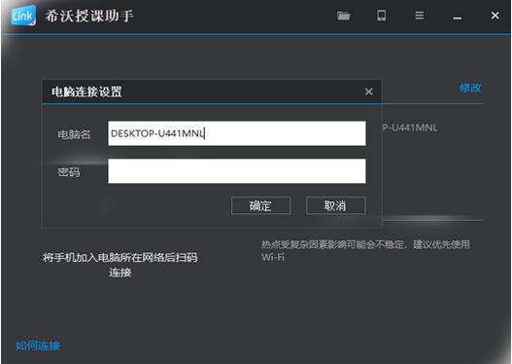Open the 如何连接 help link
Screen dimensions: 512x364
tap(38, 346)
